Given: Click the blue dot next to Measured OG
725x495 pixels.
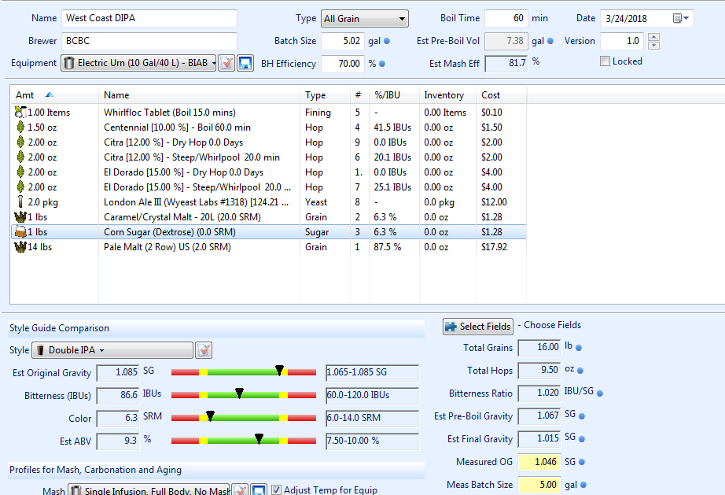Looking at the screenshot, I should (x=582, y=462).
